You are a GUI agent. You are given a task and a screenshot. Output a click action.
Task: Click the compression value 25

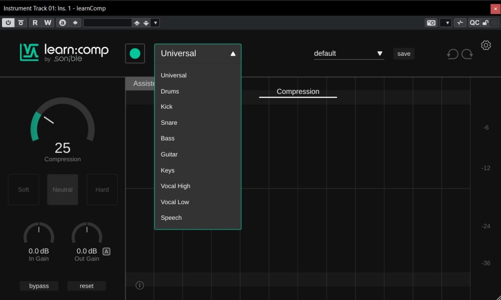coord(63,148)
